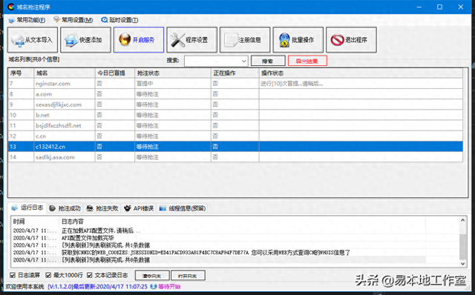The image size is (475, 295).
Task: Open the 延时设置(T) menu
Action: tap(119, 20)
